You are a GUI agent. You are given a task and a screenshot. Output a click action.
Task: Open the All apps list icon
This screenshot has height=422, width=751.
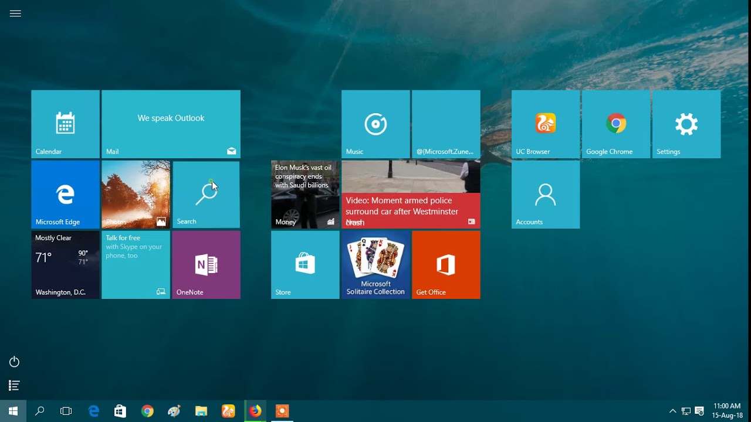click(15, 386)
